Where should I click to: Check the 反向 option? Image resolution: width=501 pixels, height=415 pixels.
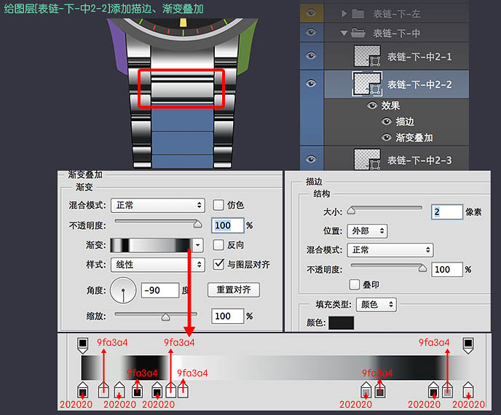(x=218, y=245)
